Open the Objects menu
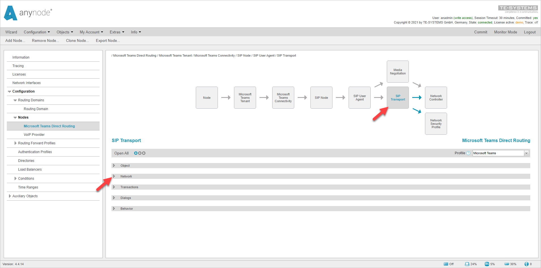Viewport: 541px width, 268px height. click(65, 32)
